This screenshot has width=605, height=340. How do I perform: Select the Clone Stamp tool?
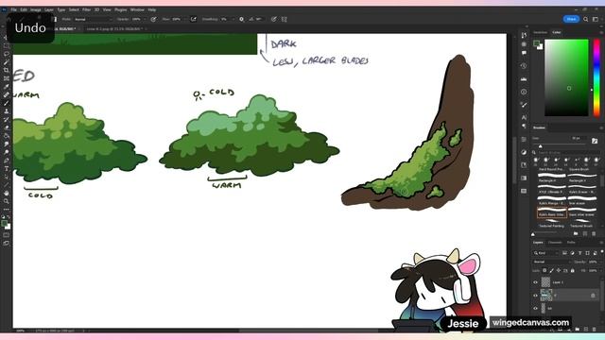coord(7,111)
